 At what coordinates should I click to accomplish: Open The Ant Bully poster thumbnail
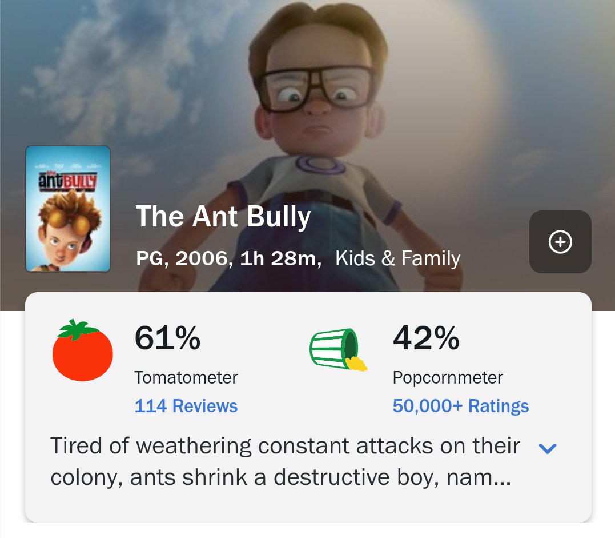[x=68, y=209]
